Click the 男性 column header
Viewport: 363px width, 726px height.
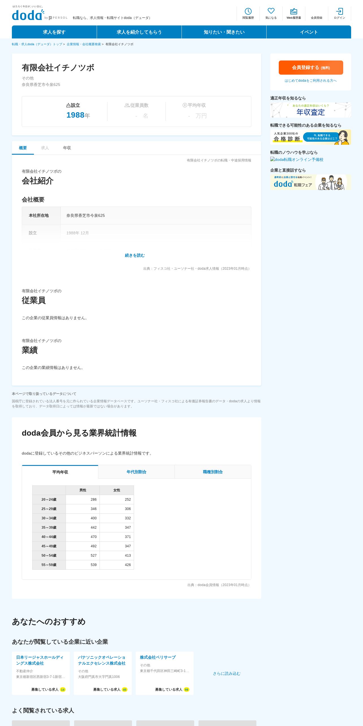pos(83,490)
